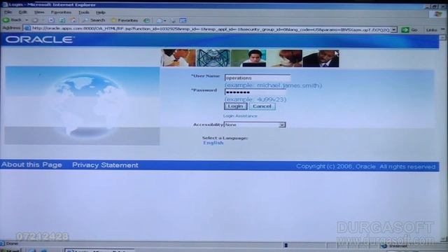Expand the address bar dropdown
This screenshot has width=448, height=252.
[x=394, y=29]
